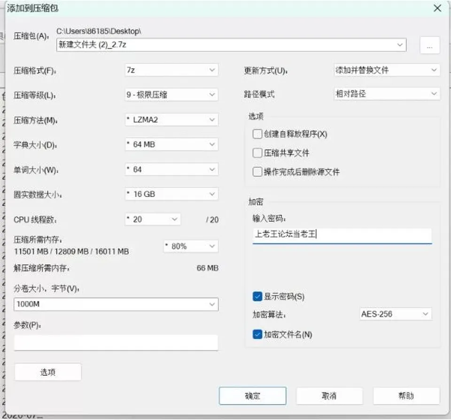Open help with the 帮助 button
Image resolution: width=451 pixels, height=420 pixels.
tap(406, 396)
